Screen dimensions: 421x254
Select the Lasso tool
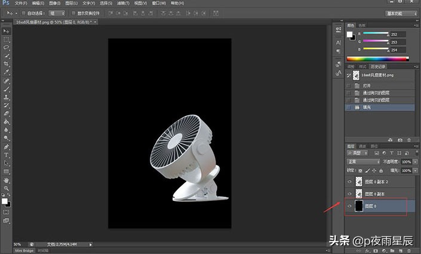coord(6,47)
